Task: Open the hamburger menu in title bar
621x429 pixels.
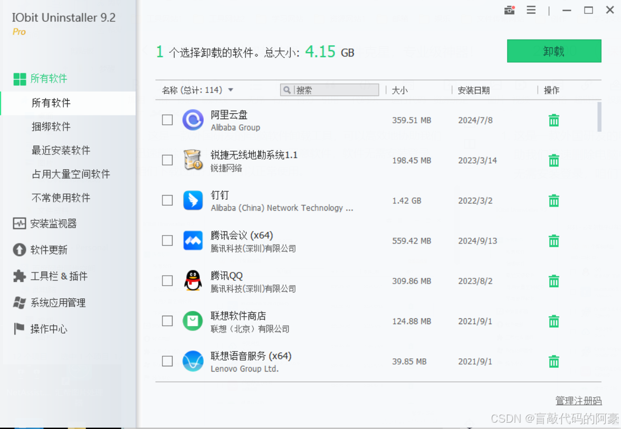Action: (531, 10)
